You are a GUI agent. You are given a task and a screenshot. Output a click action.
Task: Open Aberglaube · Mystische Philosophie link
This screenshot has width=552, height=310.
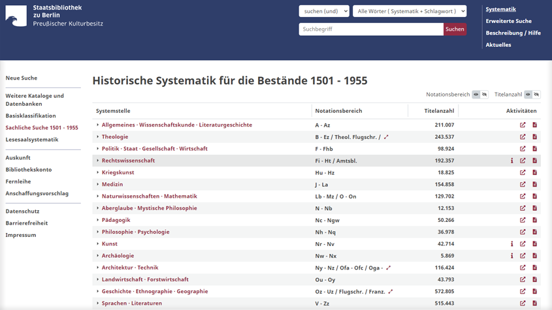coord(149,208)
